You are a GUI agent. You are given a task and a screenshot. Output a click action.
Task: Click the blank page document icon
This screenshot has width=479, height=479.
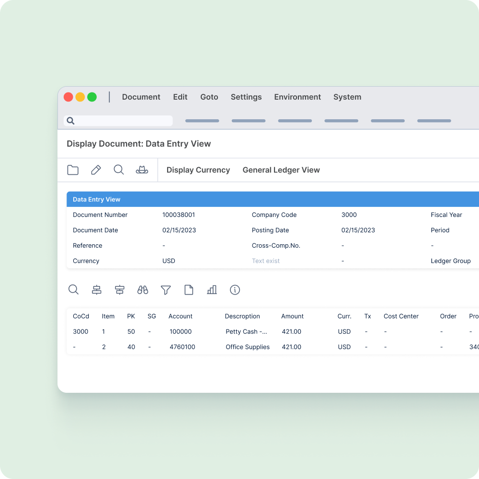click(x=189, y=290)
